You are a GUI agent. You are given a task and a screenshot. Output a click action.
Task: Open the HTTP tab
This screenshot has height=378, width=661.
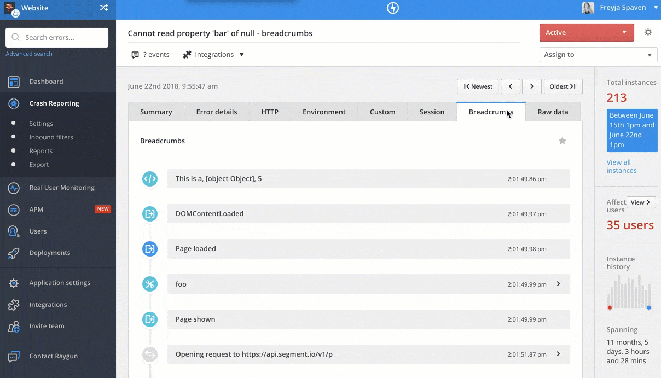270,112
